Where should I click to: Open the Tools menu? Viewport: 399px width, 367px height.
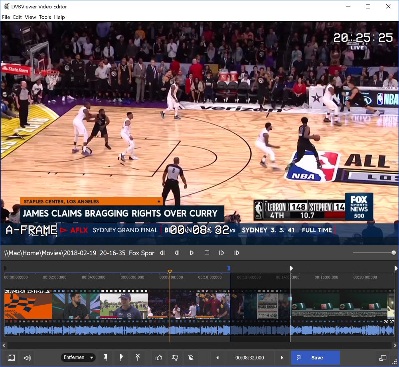coord(45,17)
